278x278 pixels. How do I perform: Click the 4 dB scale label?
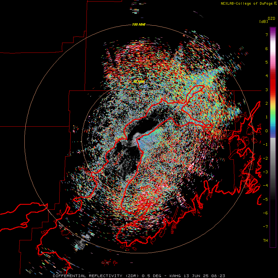coord(267,76)
